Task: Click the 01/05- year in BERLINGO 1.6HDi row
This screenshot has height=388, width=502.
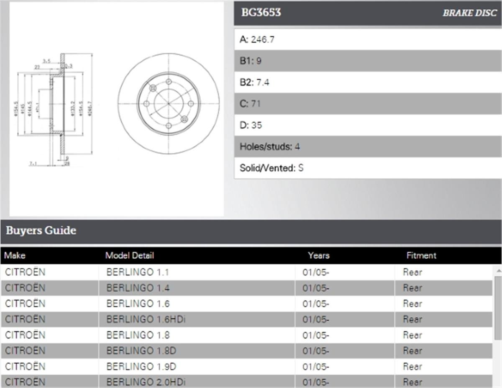Action: click(316, 319)
